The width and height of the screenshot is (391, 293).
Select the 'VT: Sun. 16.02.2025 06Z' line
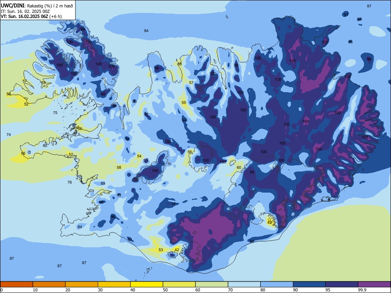24,16
